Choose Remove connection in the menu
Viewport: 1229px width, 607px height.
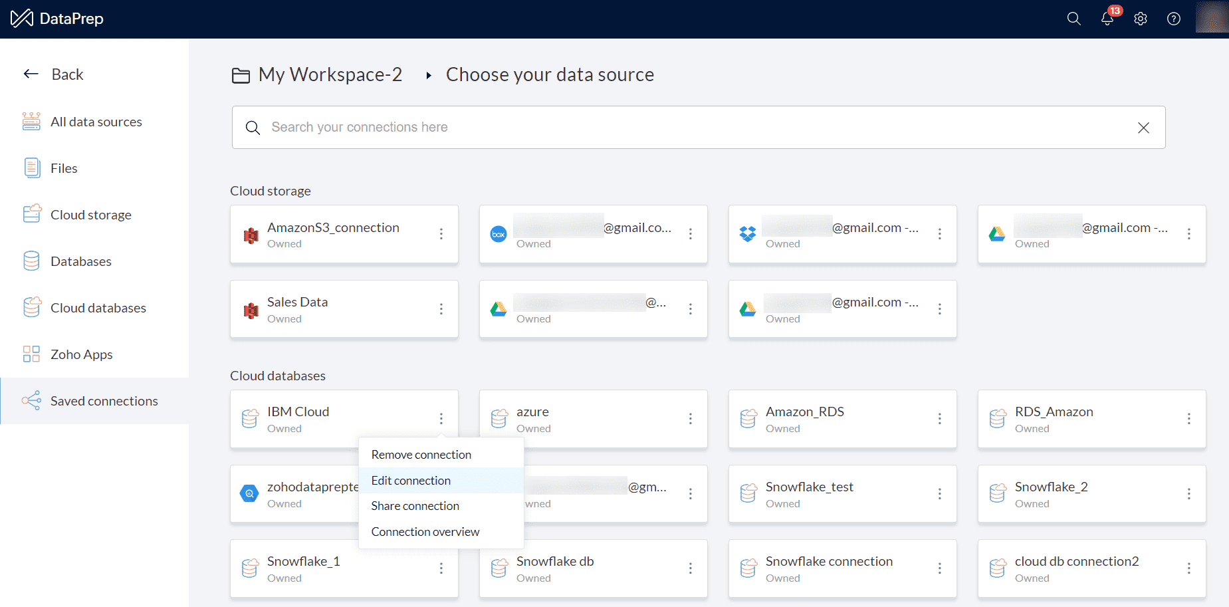coord(421,455)
